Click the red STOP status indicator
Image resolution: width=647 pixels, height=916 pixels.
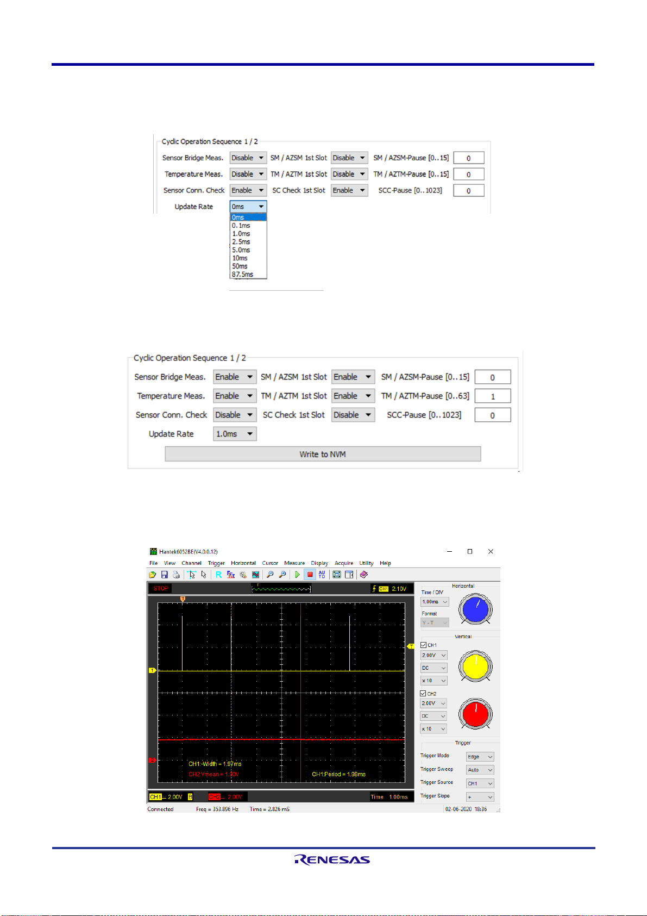click(x=161, y=588)
